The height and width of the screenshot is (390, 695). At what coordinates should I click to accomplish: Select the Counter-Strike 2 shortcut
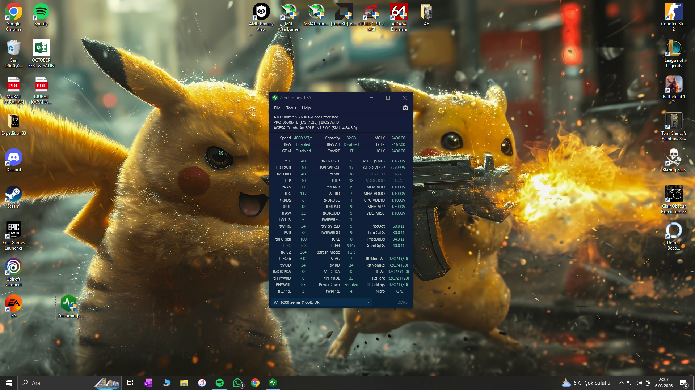(674, 17)
